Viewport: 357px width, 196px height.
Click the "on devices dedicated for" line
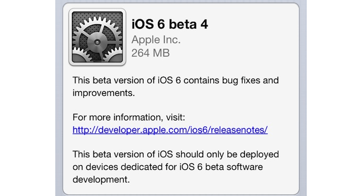point(125,167)
